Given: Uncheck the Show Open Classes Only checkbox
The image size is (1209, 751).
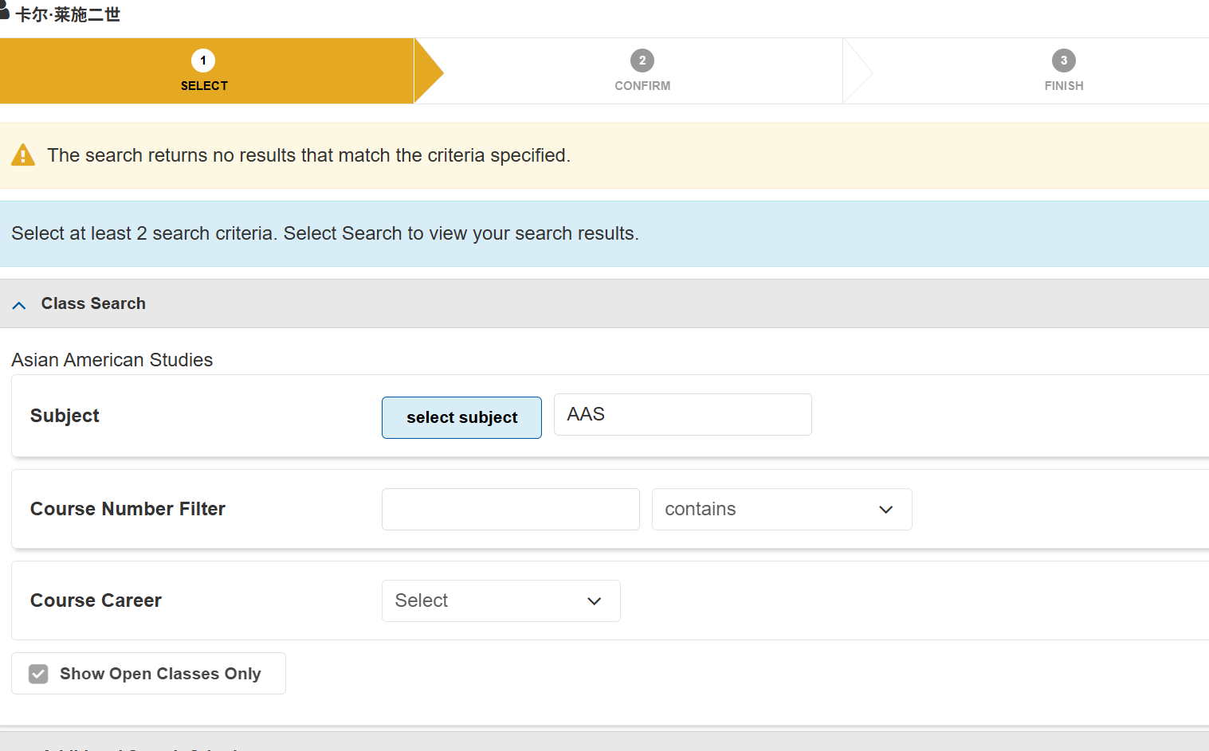Looking at the screenshot, I should [38, 674].
